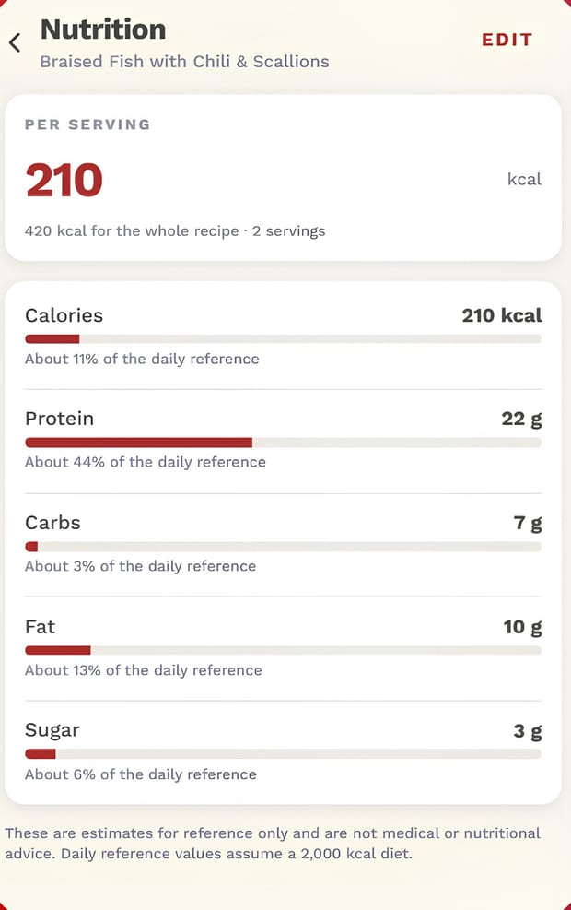Tap the 22 g protein value
Viewport: 571px width, 910px height.
click(521, 419)
